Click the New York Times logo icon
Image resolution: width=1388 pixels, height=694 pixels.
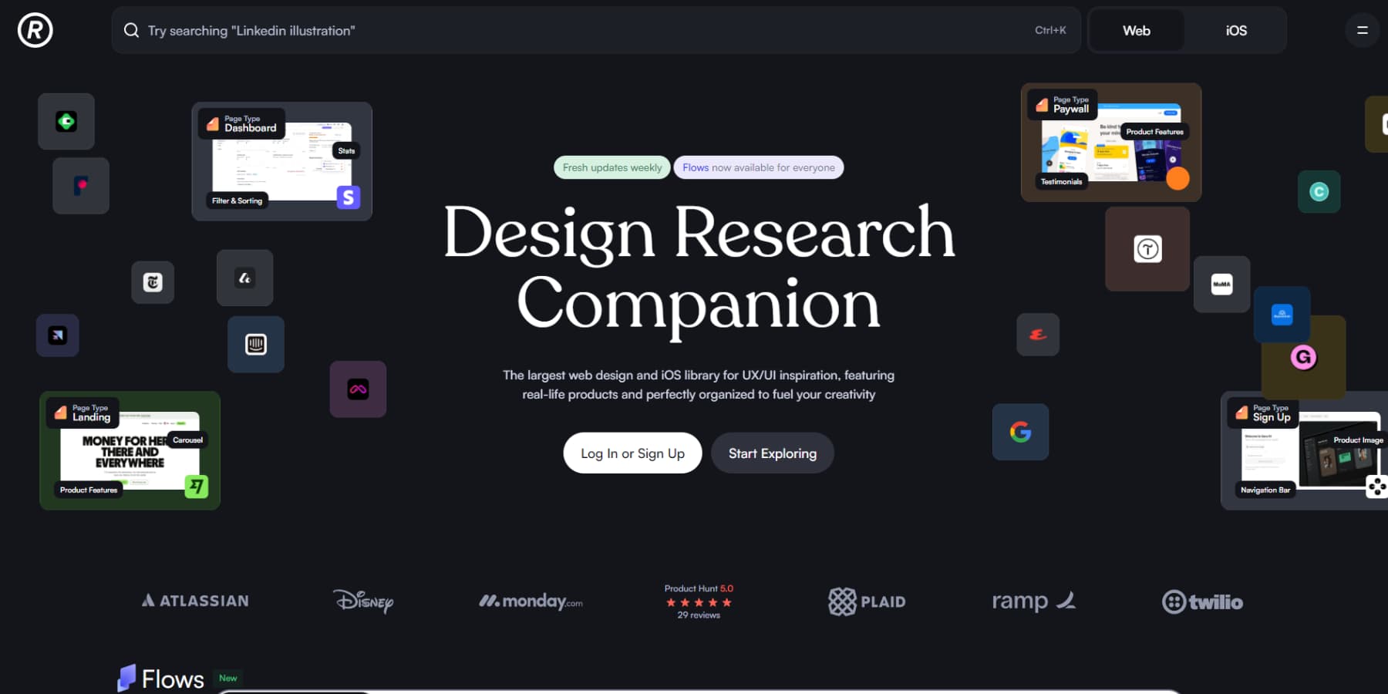pos(153,282)
